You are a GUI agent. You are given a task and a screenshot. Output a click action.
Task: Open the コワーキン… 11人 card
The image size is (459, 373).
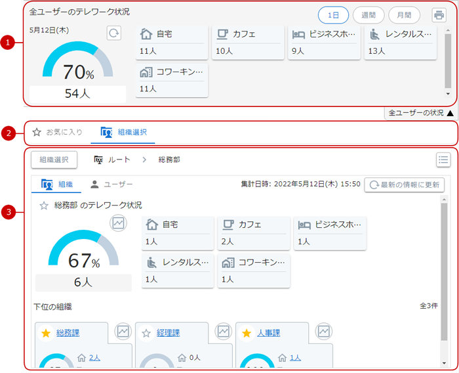pyautogui.click(x=172, y=80)
